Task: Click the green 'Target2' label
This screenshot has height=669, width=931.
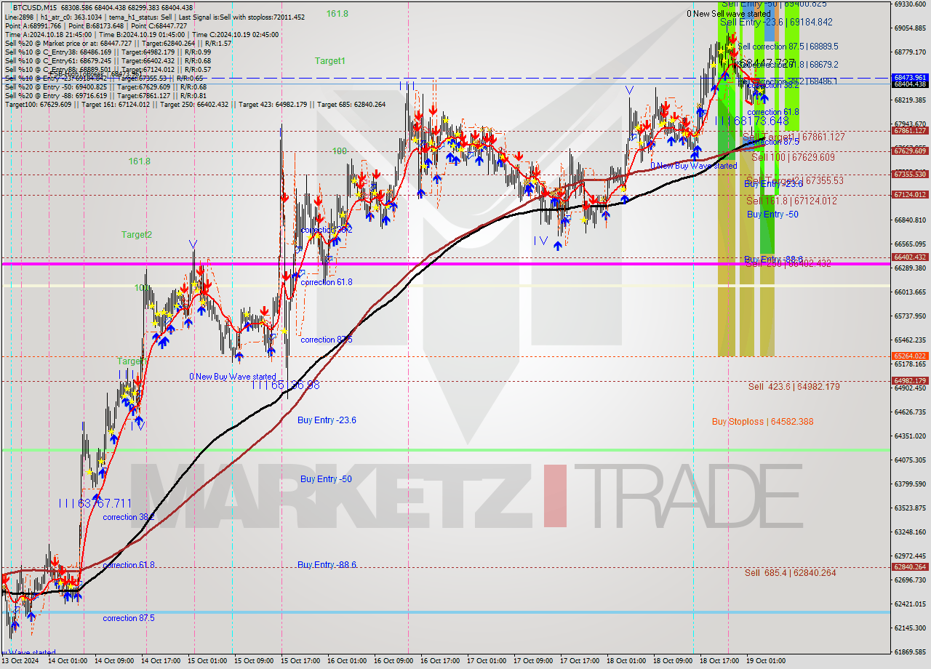Action: click(137, 235)
